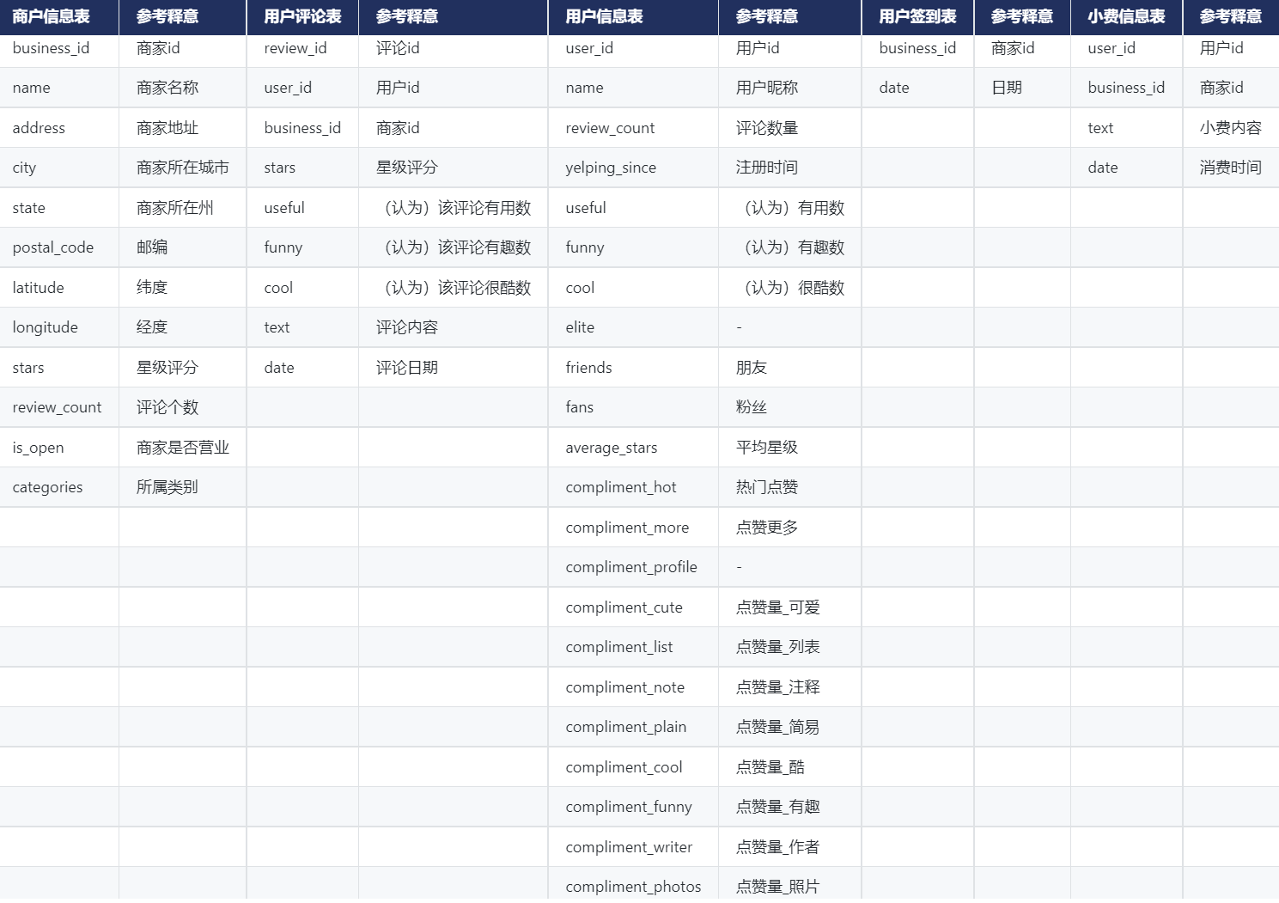Select the 评论数量 cell
The width and height of the screenshot is (1279, 903).
click(x=789, y=128)
